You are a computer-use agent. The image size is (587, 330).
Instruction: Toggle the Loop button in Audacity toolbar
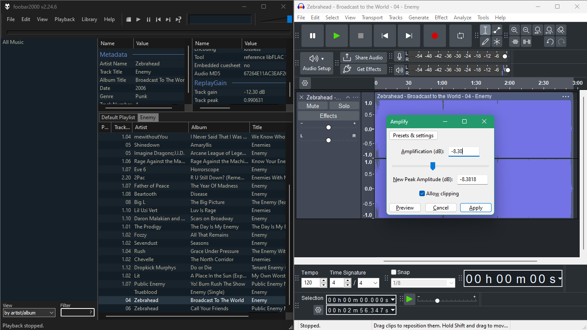coord(460,36)
